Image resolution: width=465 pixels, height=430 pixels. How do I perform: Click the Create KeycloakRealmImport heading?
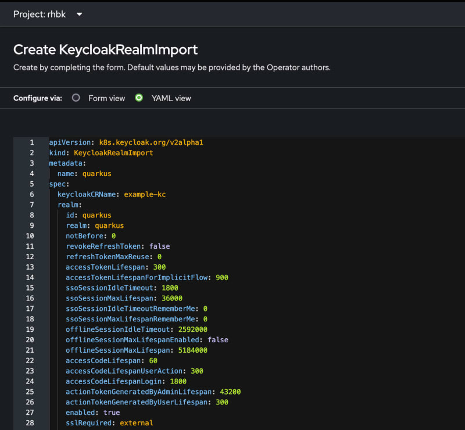105,49
